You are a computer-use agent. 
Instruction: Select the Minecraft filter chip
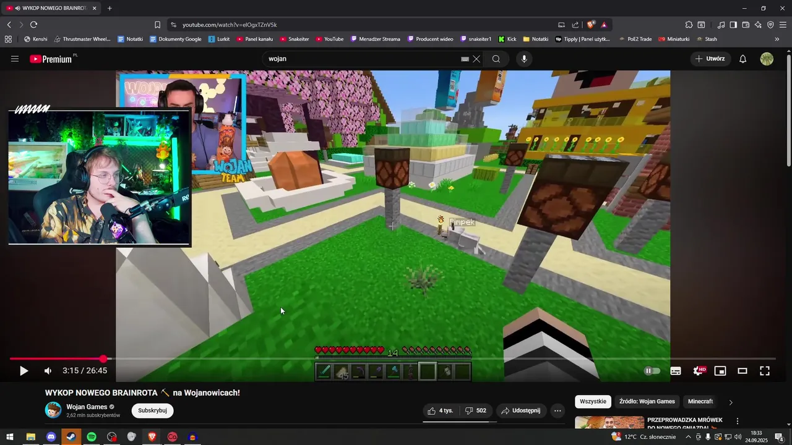point(700,402)
